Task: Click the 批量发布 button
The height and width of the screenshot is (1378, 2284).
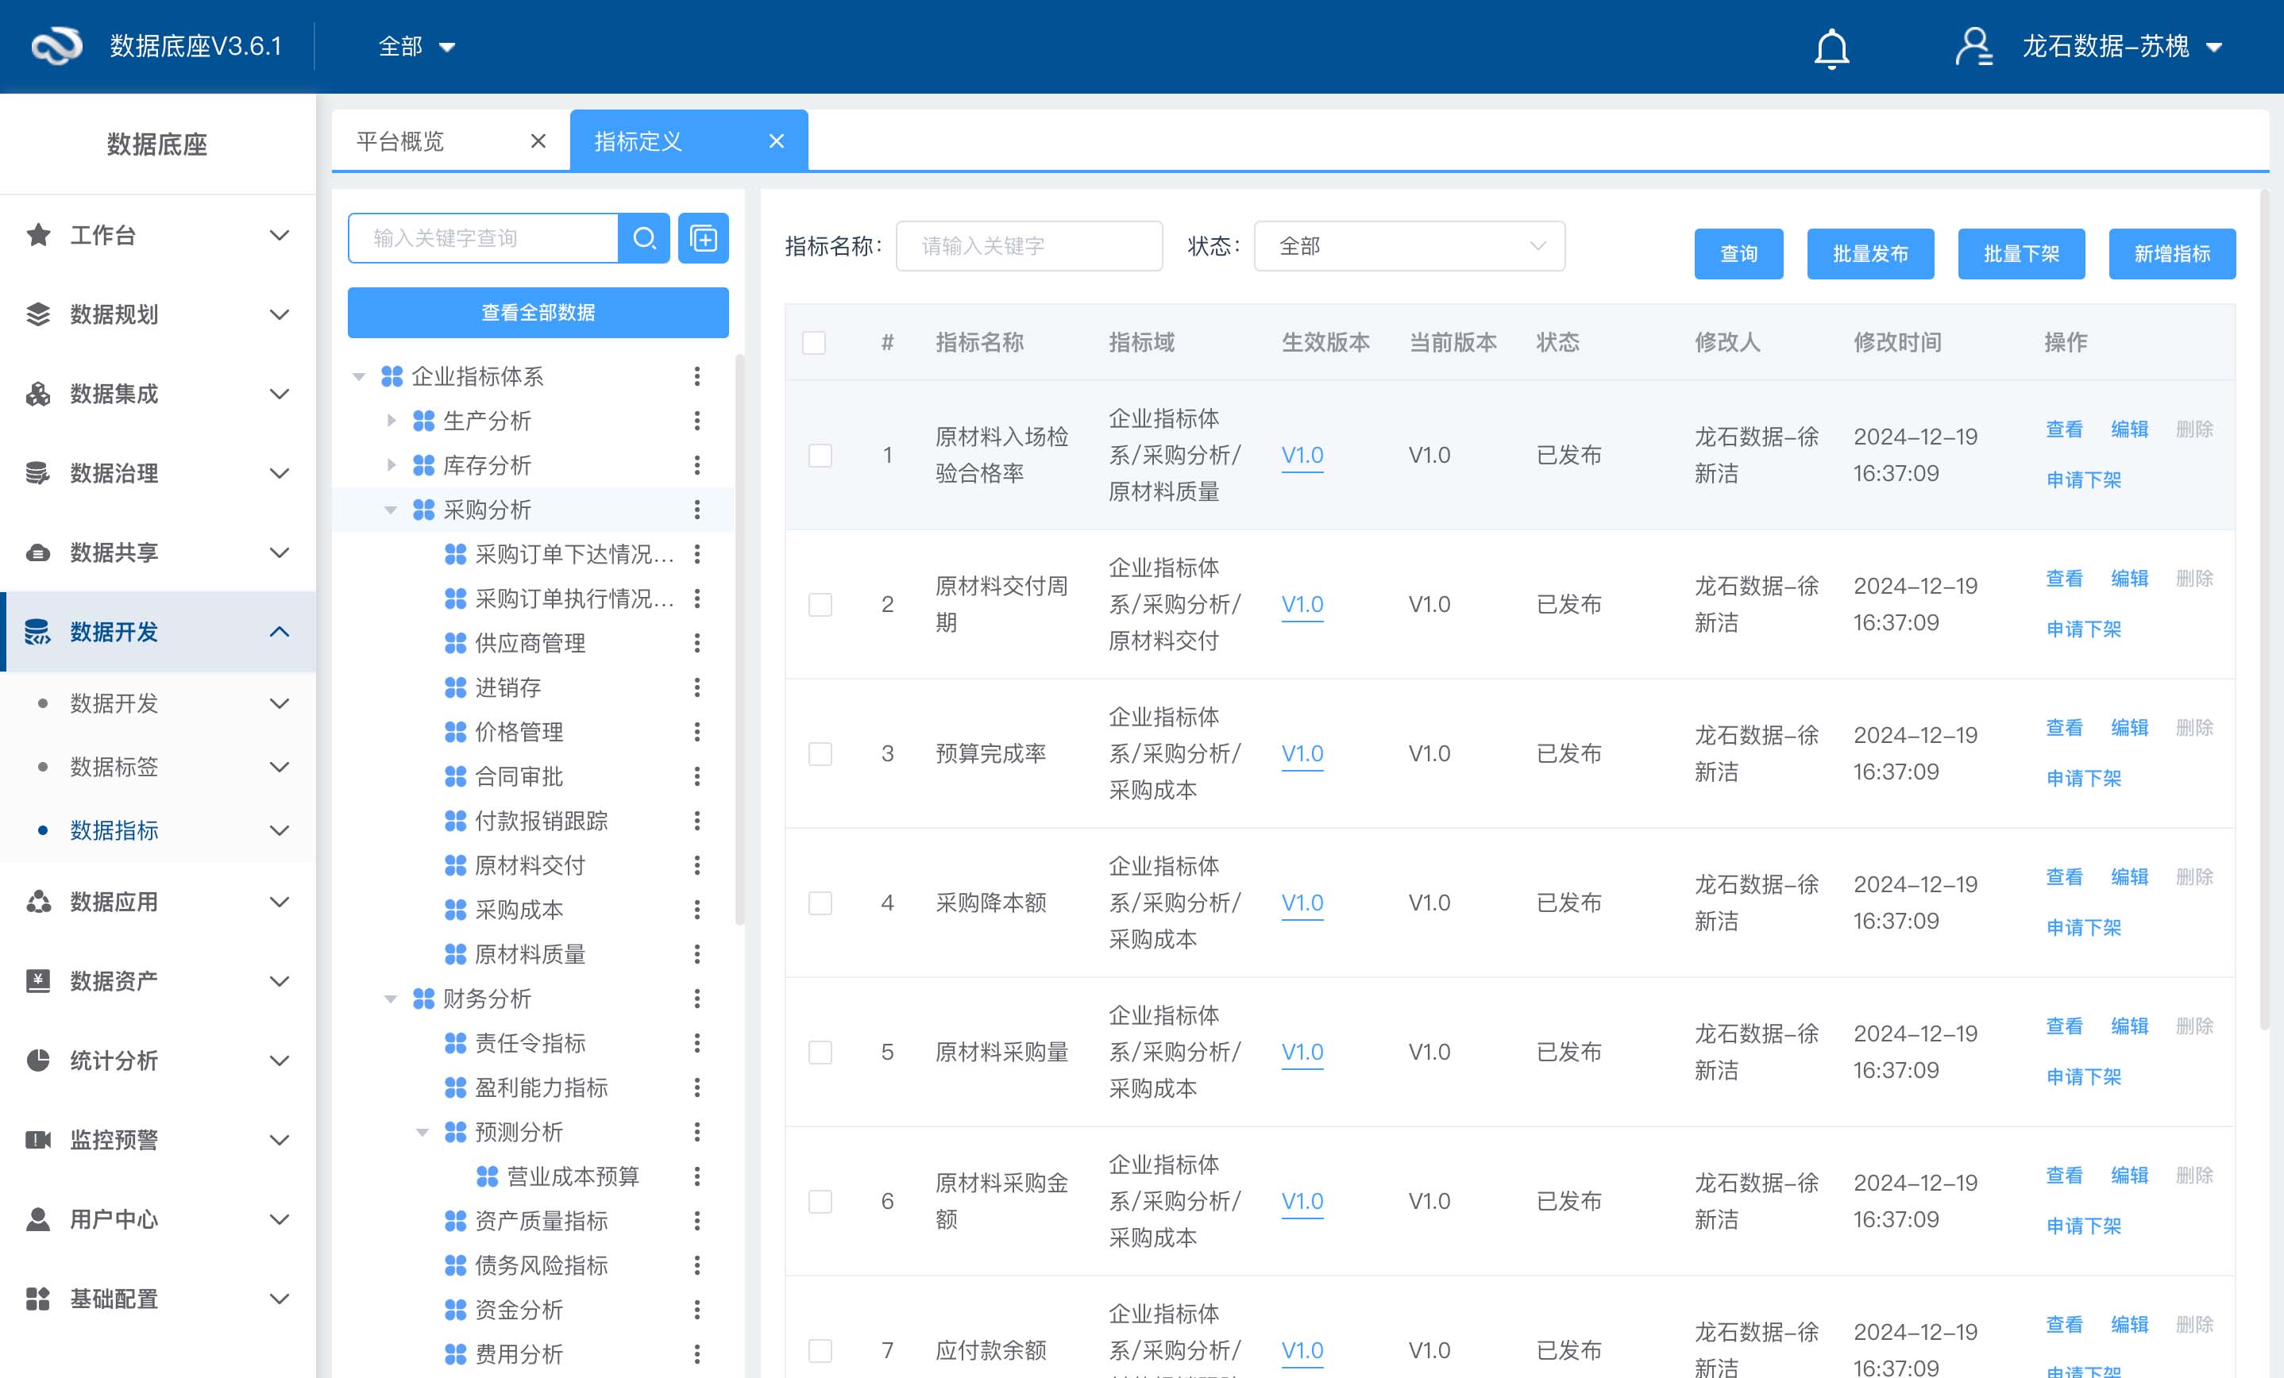Action: [x=1869, y=254]
